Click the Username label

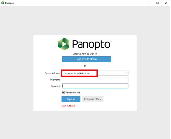coord(55,80)
